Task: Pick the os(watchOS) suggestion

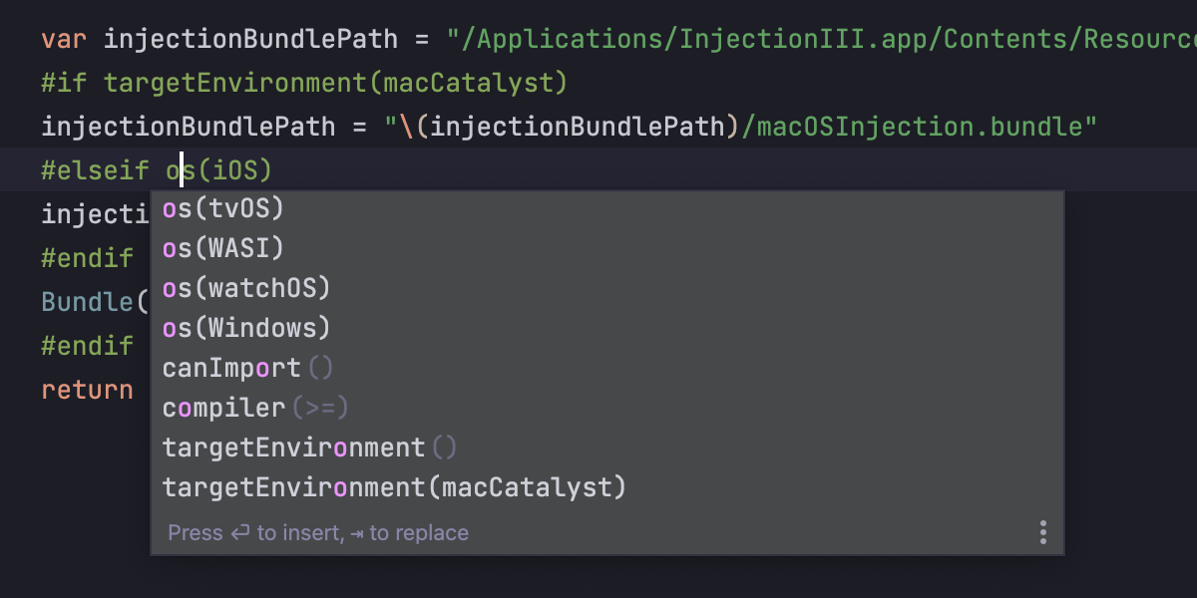Action: 606,288
